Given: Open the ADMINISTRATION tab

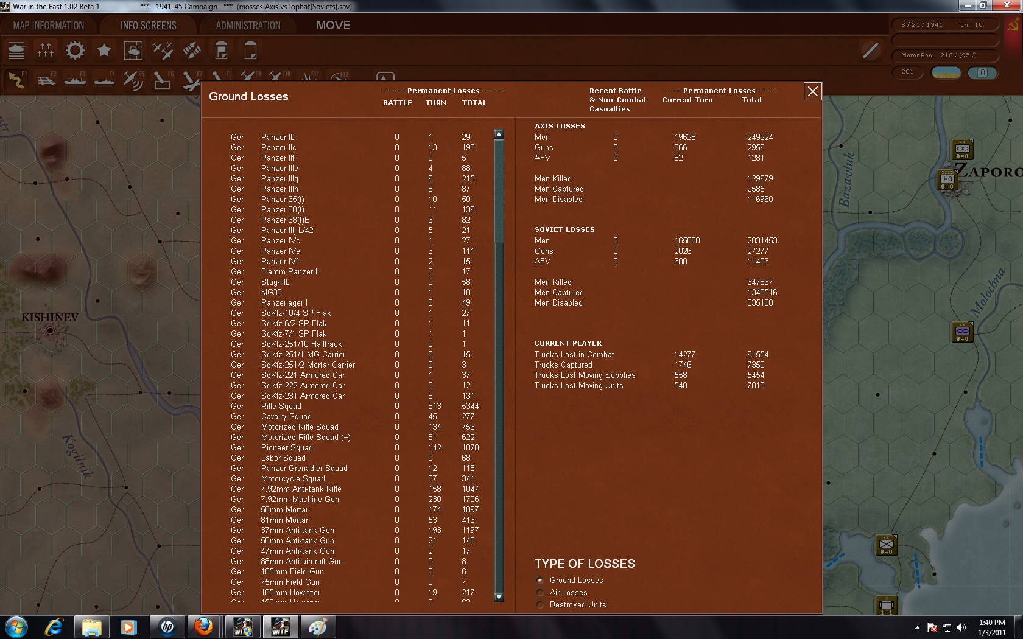Looking at the screenshot, I should coord(248,26).
